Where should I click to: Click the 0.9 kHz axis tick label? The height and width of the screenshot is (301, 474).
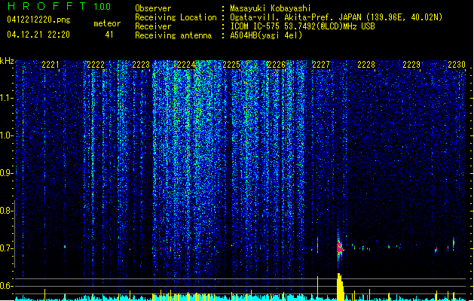[6, 173]
